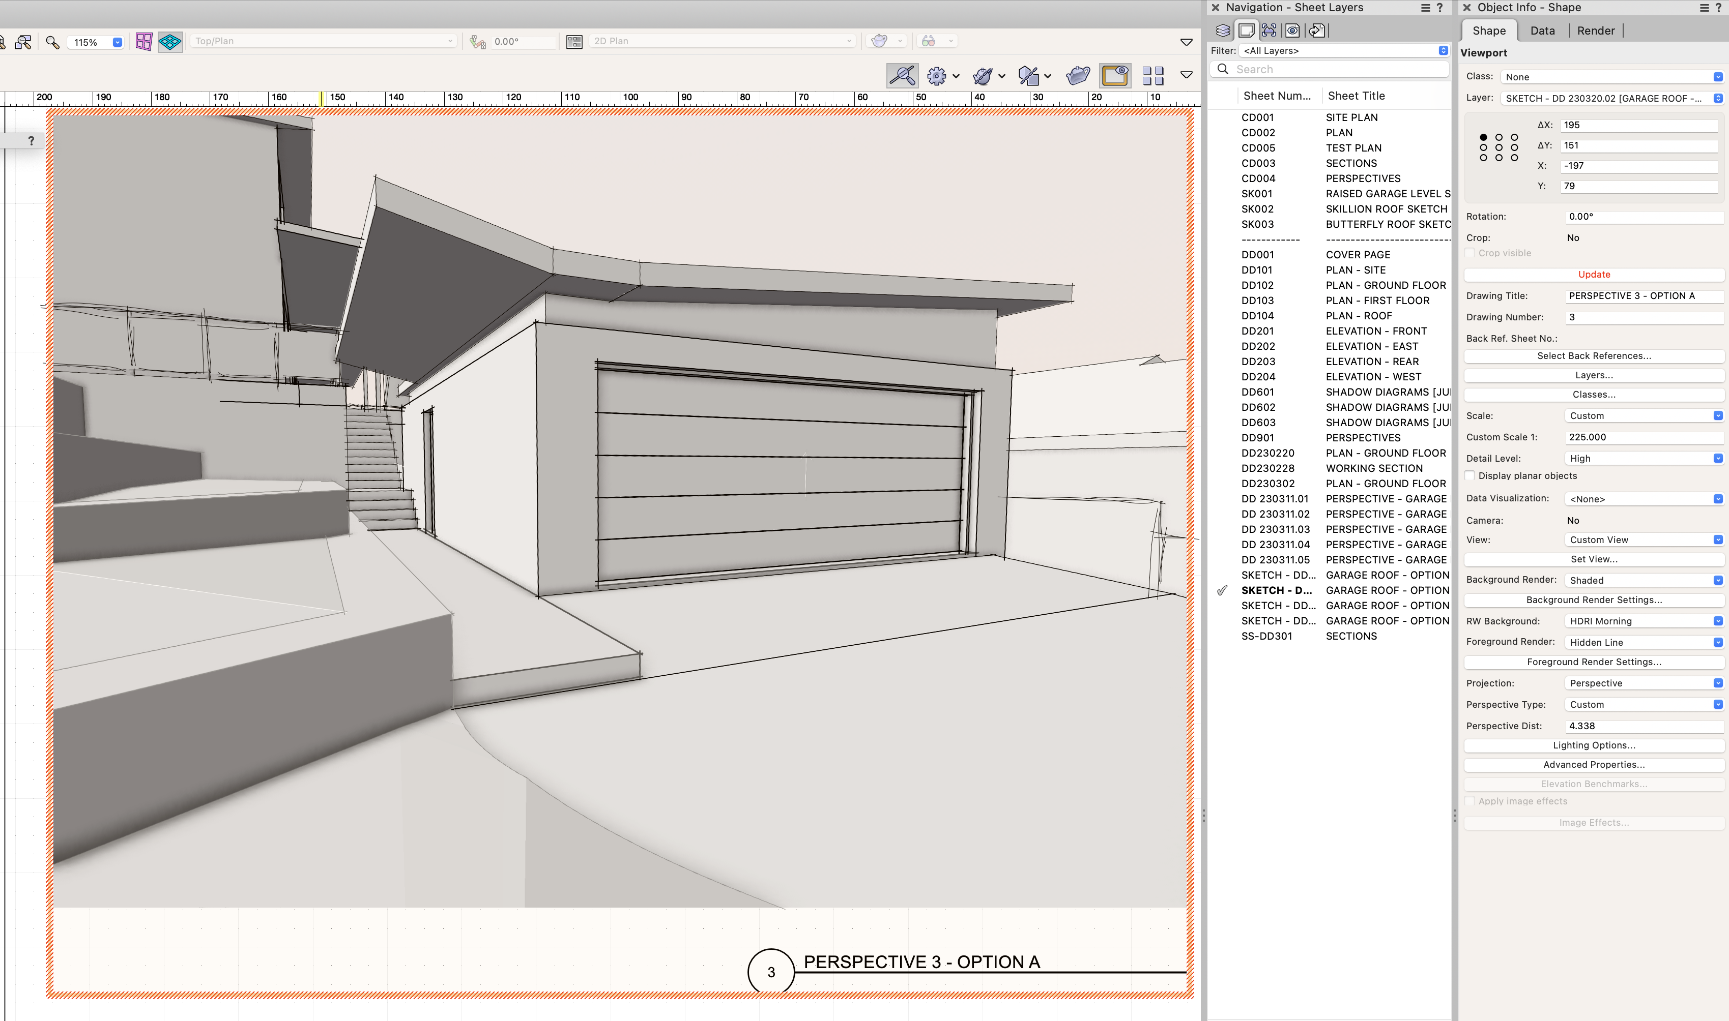Open Design Layers tab in Navigation palette
The image size is (1729, 1021).
1222,31
